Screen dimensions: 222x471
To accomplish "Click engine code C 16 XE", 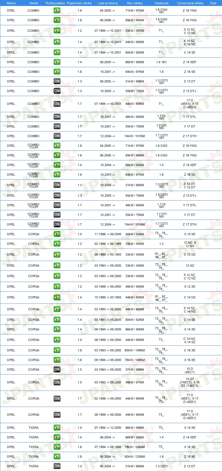I will click(x=190, y=350).
